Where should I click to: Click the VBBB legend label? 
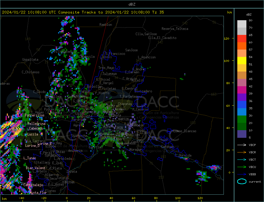252,174
